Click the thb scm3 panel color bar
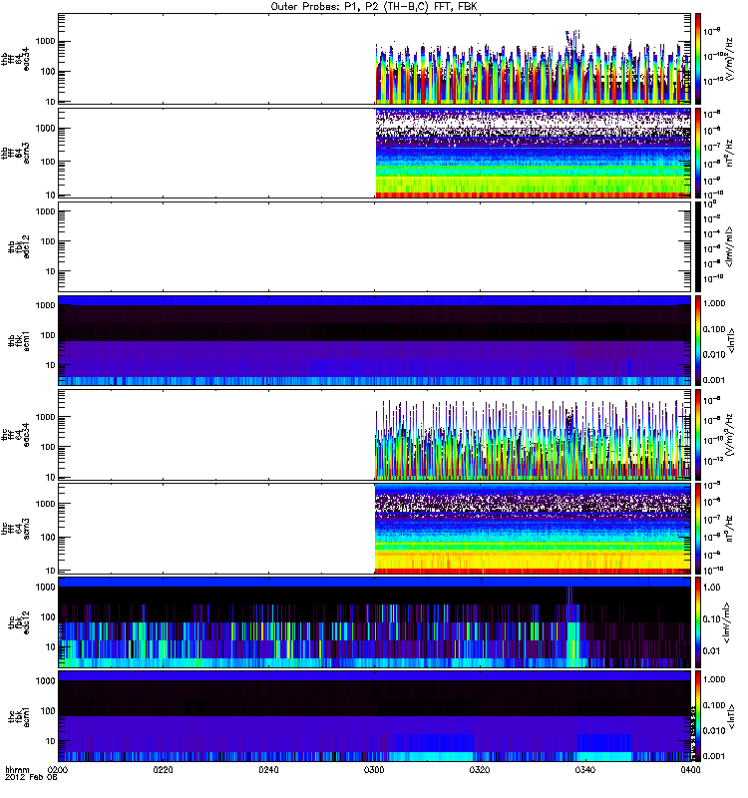The width and height of the screenshot is (748, 798). [x=698, y=153]
